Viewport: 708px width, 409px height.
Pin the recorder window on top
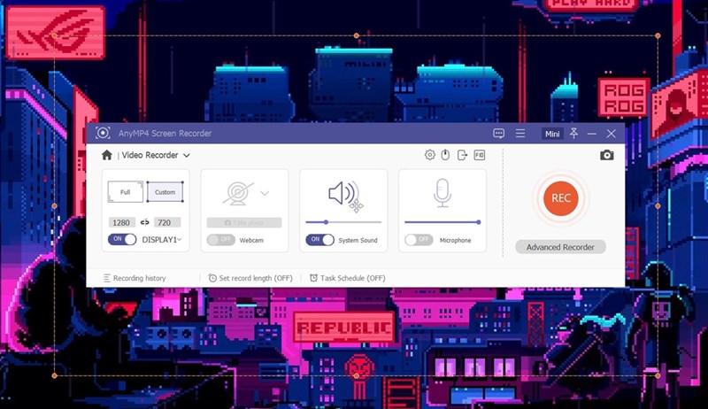[573, 134]
